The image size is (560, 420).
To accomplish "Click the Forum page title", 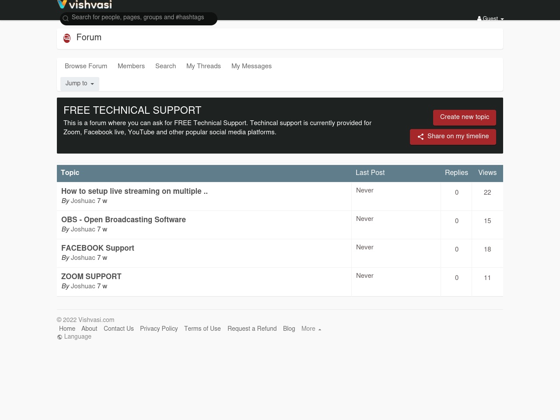I will click(89, 38).
